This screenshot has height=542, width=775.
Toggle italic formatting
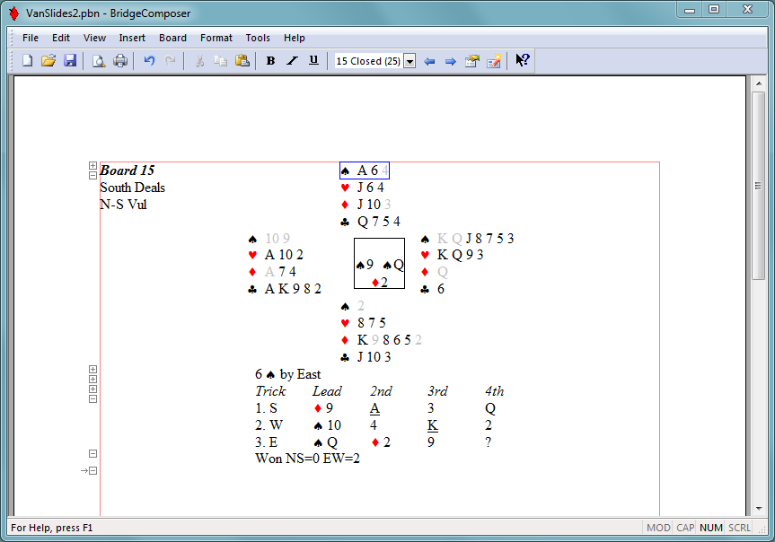click(x=292, y=61)
